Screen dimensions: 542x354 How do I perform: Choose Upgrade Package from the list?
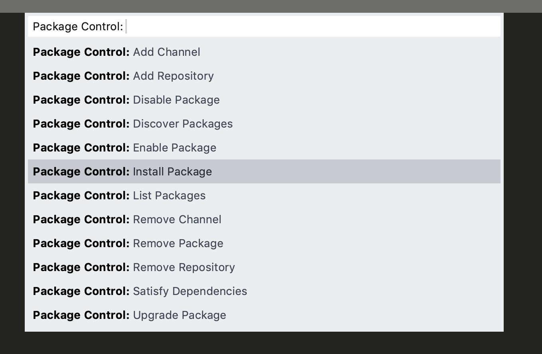tap(264, 315)
